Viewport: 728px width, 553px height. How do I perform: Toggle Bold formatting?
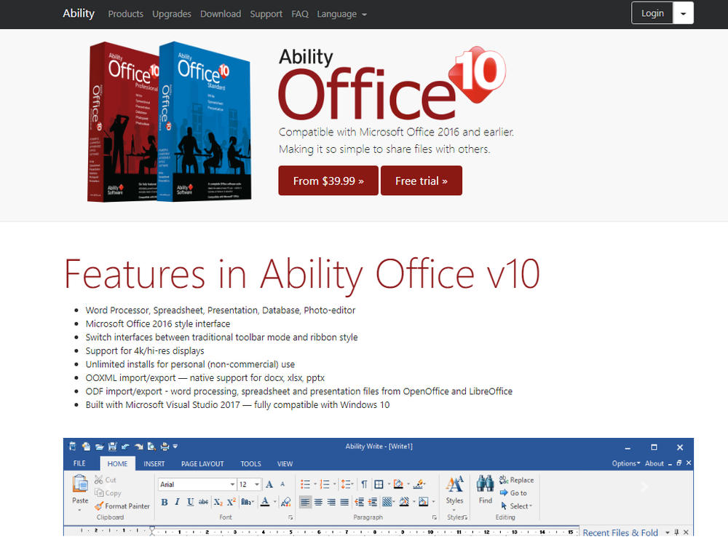coord(165,502)
